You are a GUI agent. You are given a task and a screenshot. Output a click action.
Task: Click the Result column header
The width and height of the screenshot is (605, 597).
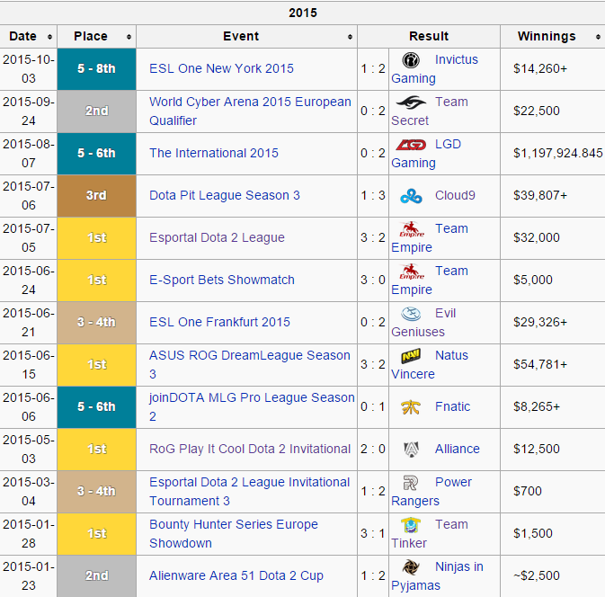coord(429,37)
